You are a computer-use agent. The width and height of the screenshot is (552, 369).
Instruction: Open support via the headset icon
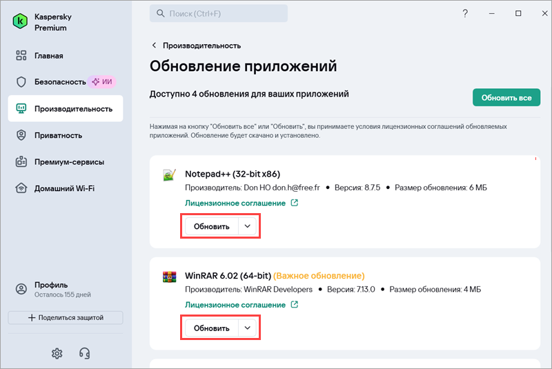tap(84, 353)
